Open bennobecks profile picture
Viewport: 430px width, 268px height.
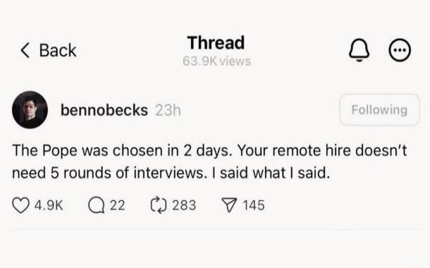click(30, 110)
